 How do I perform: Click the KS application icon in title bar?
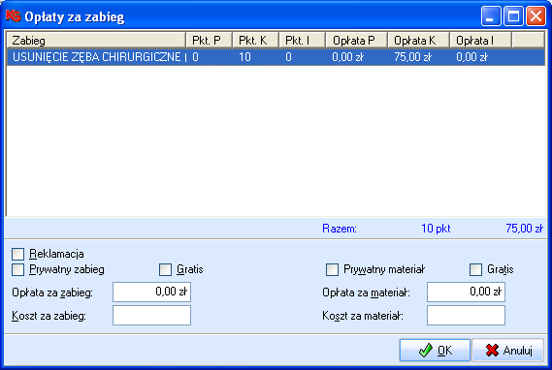click(14, 15)
